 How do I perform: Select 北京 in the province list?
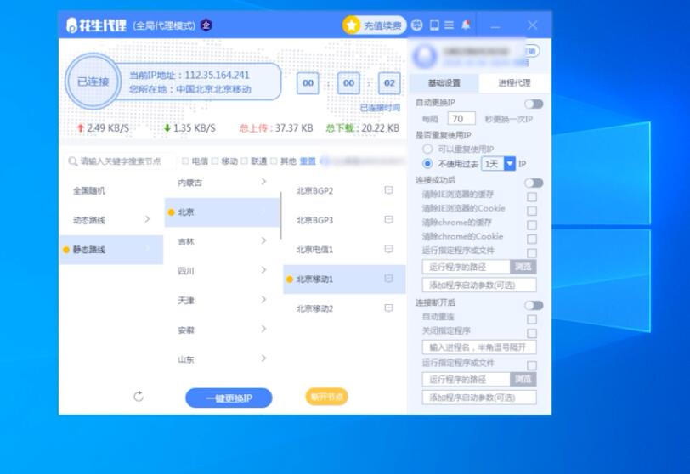223,212
